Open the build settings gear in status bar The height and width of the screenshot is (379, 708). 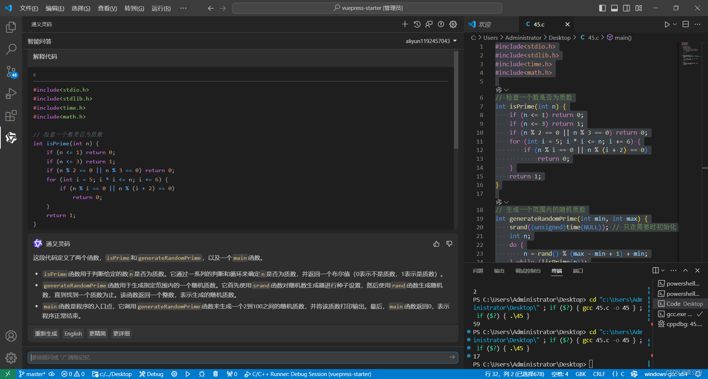[x=174, y=374]
